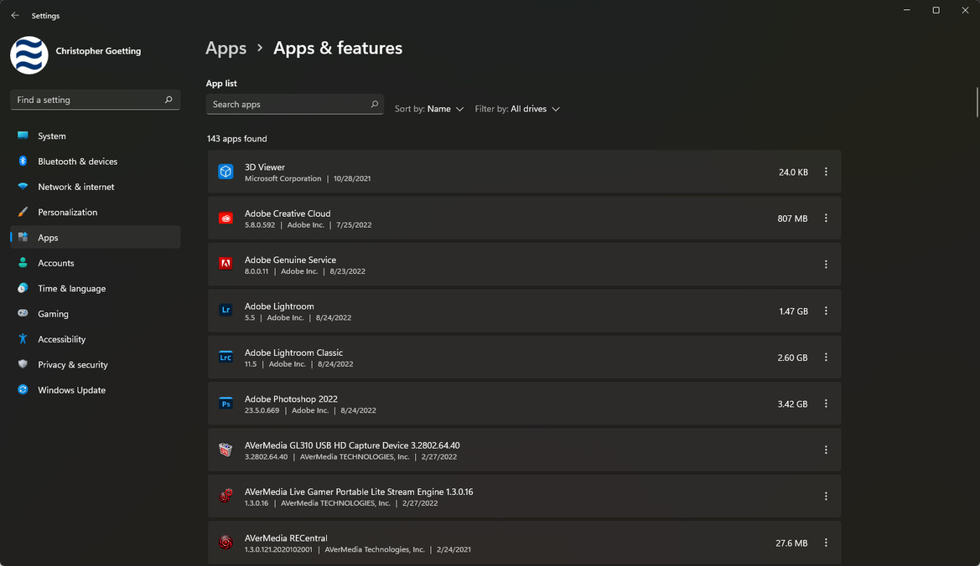Screen dimensions: 980x566
Task: Click the 807 MB size value
Action: [792, 219]
